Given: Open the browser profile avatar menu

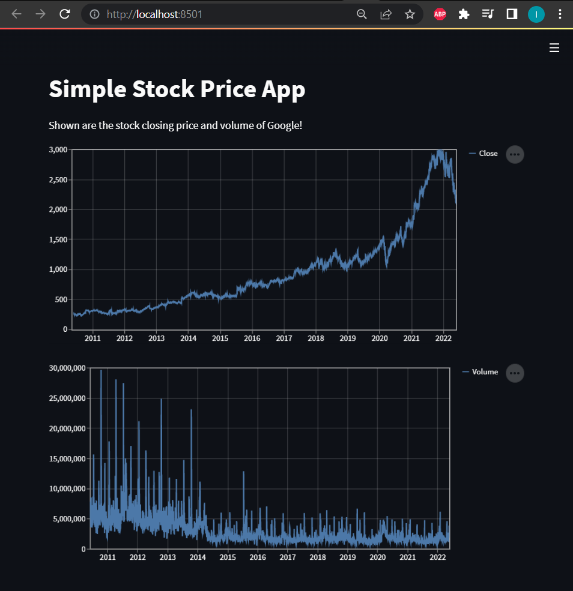Looking at the screenshot, I should coord(536,14).
